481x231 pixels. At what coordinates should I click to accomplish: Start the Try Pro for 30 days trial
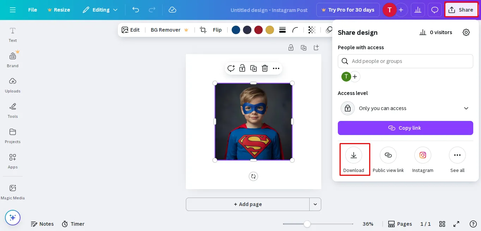348,10
